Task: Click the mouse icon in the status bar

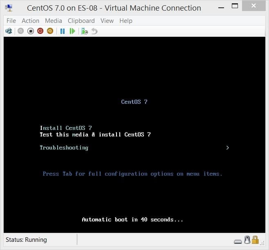Action: 247,240
